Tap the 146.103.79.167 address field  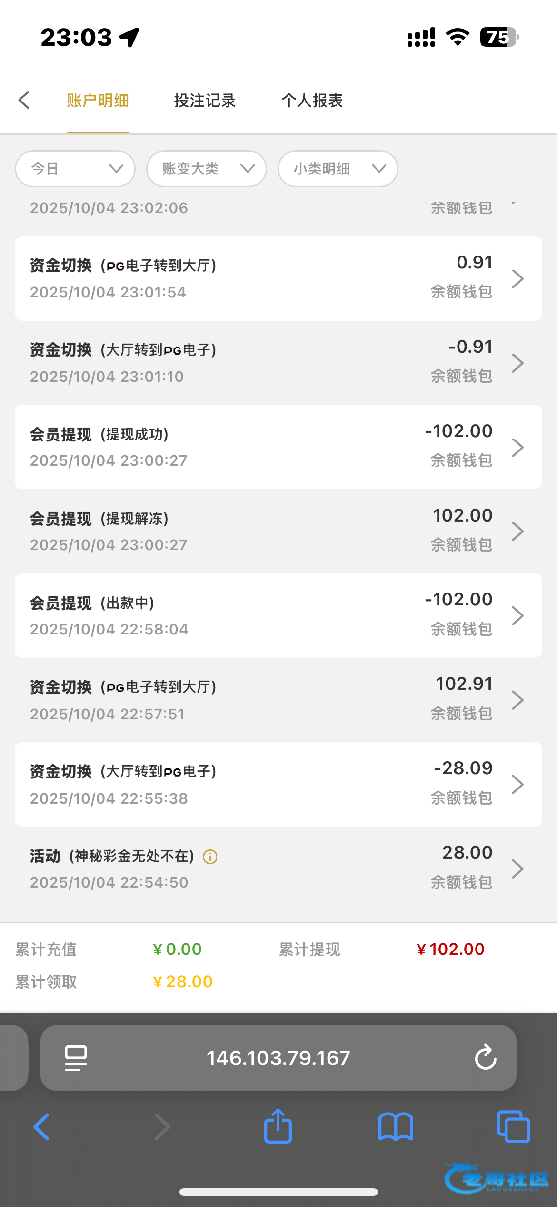pyautogui.click(x=278, y=1058)
